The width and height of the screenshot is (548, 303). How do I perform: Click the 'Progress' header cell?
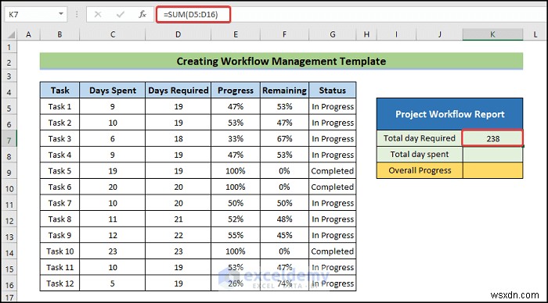click(236, 91)
